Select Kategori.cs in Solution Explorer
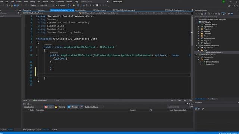The width and height of the screenshot is (239, 134). coord(209,64)
